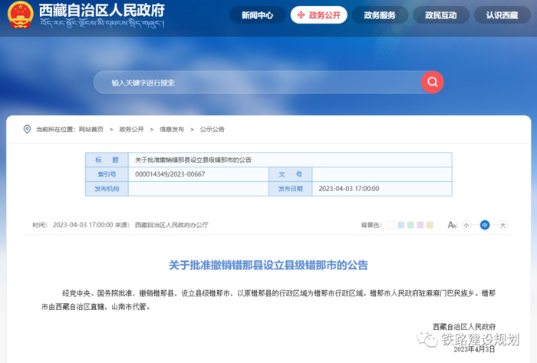Click the 时间 timestamp above article
The height and width of the screenshot is (363, 537).
[73, 225]
